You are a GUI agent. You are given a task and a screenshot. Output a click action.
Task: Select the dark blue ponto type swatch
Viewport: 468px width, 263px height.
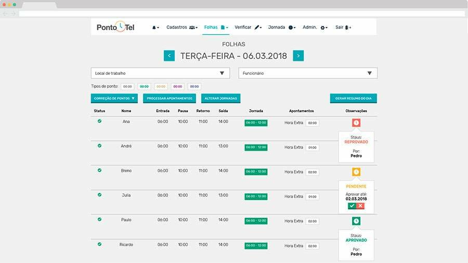click(194, 86)
